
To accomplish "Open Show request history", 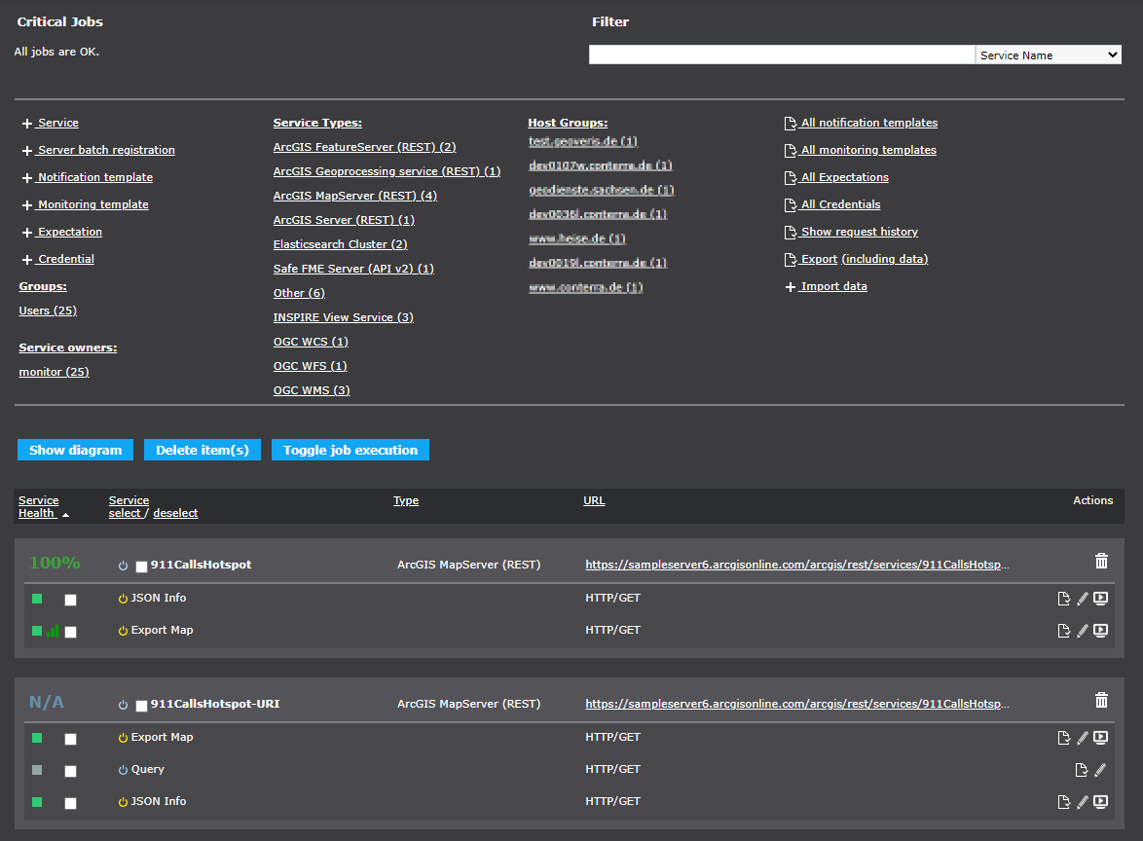I will pos(858,233).
